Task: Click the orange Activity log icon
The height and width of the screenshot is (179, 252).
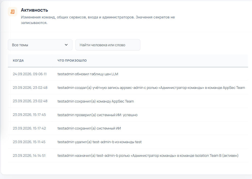Action: [x=13, y=12]
